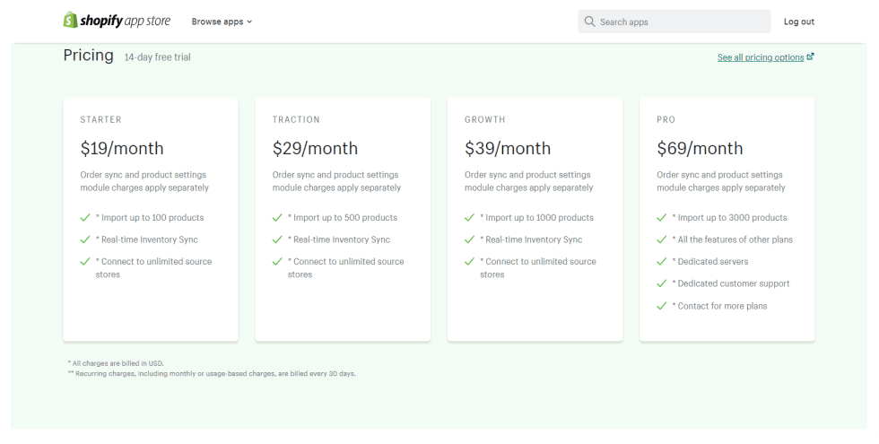Click checkmark beside All the features of other plans
The image size is (879, 444).
662,239
